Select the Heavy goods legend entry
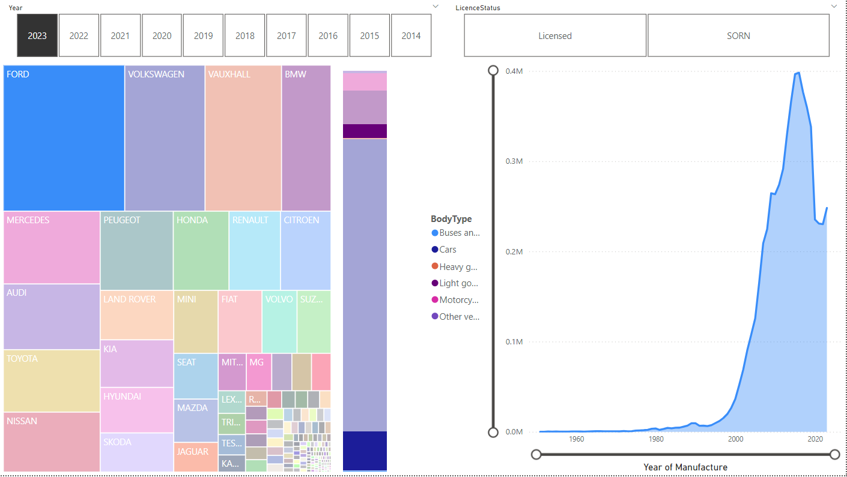847x477 pixels. coord(455,266)
